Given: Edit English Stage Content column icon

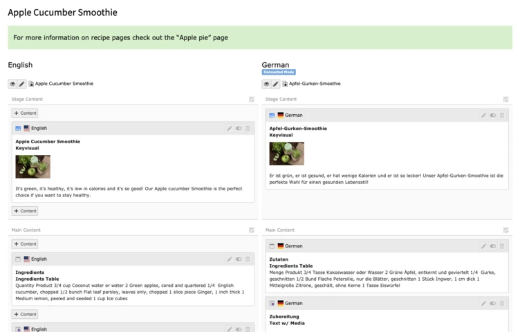Looking at the screenshot, I should [252, 100].
